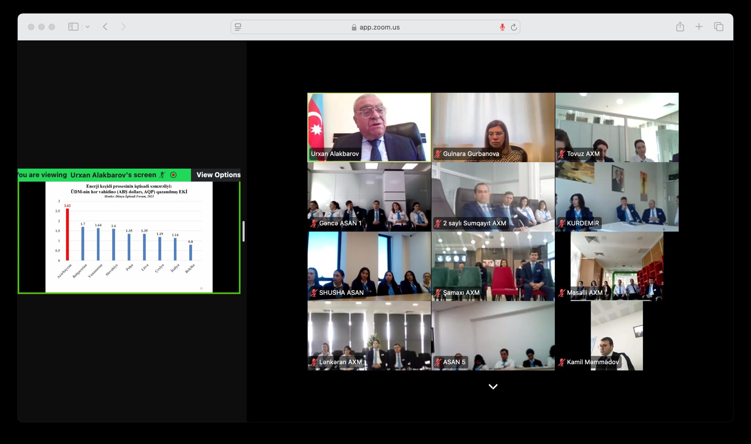Click the muted mic icon on the Tovuz AXM tile
Viewport: 751px width, 444px height.
(561, 154)
